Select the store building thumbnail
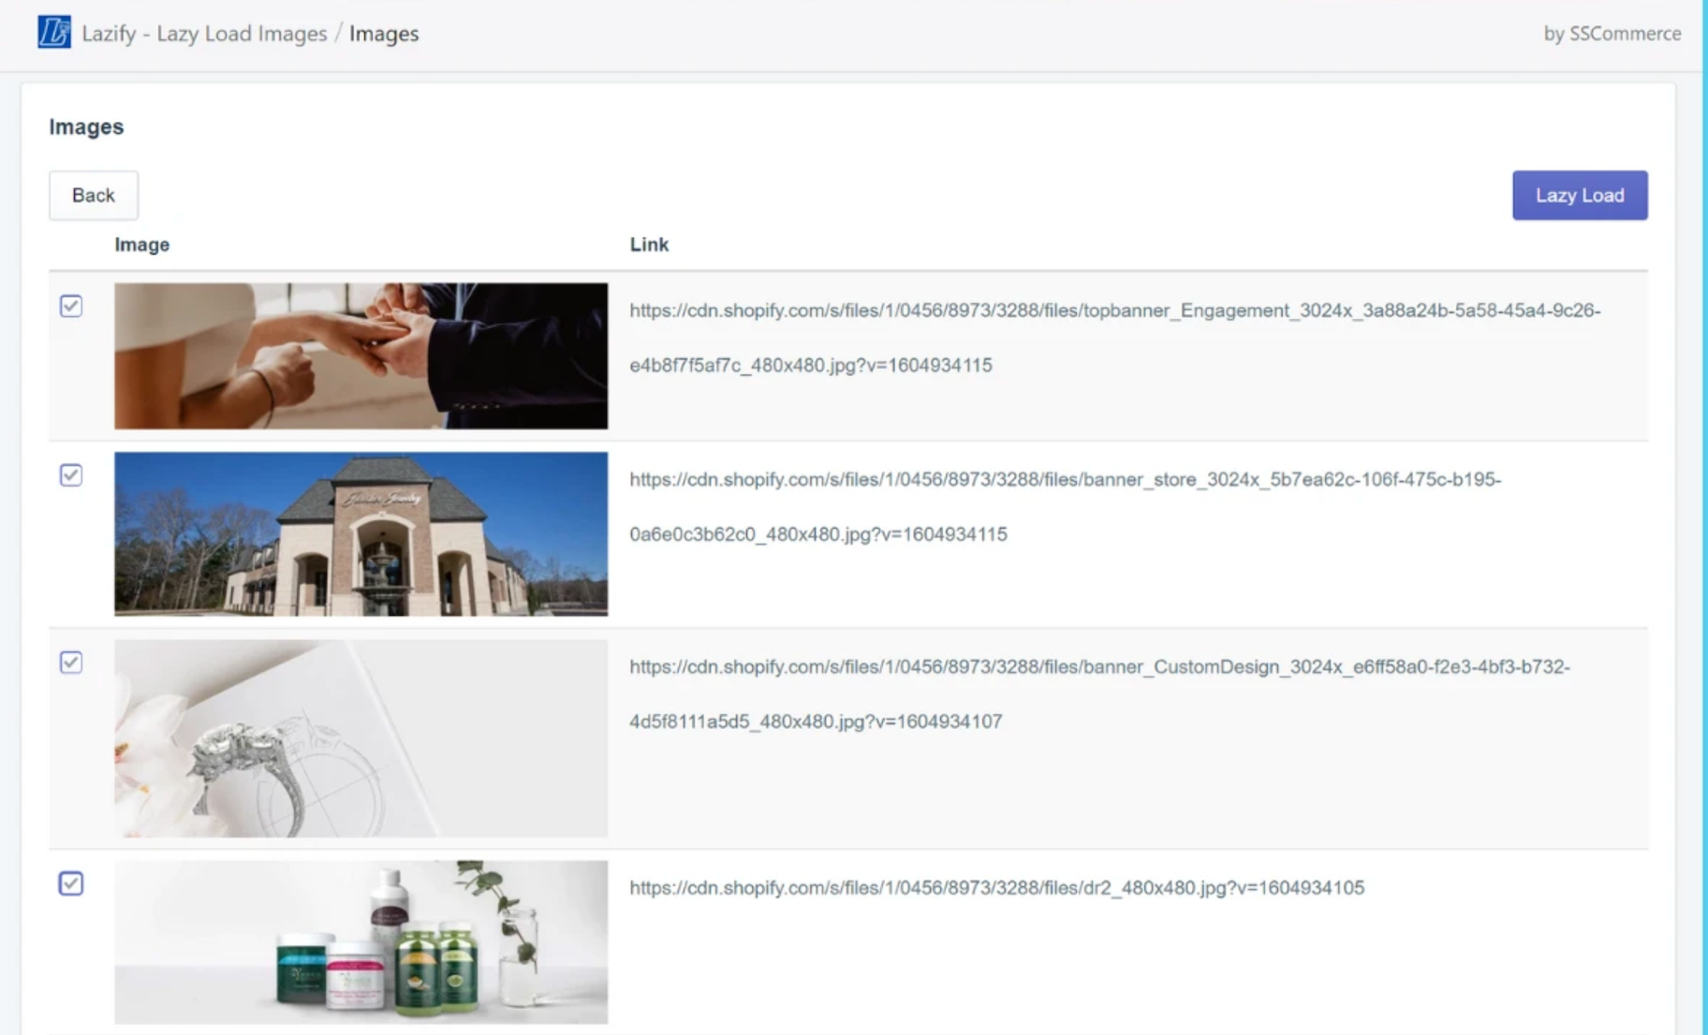 (361, 533)
